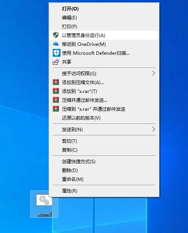Click the share arrow icon
This screenshot has width=188, height=233.
click(56, 62)
